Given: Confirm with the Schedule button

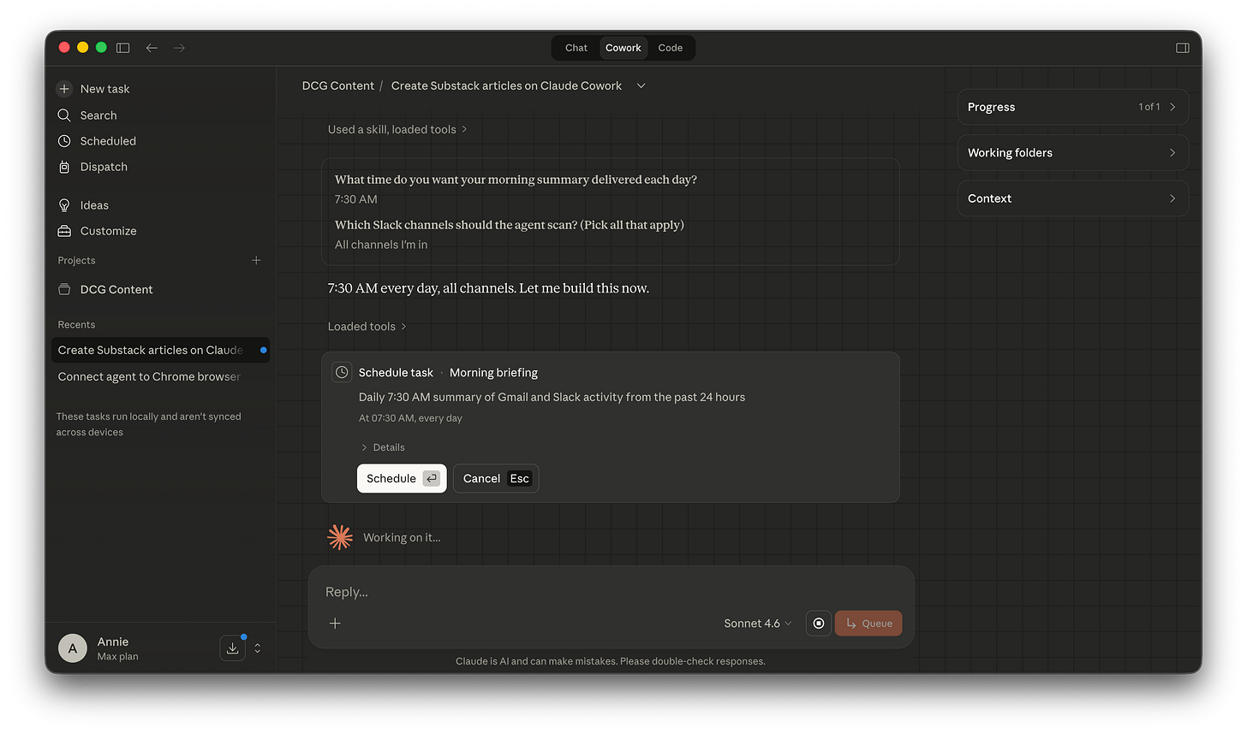Looking at the screenshot, I should (402, 478).
